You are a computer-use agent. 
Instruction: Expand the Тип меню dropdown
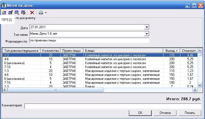[x=146, y=34]
